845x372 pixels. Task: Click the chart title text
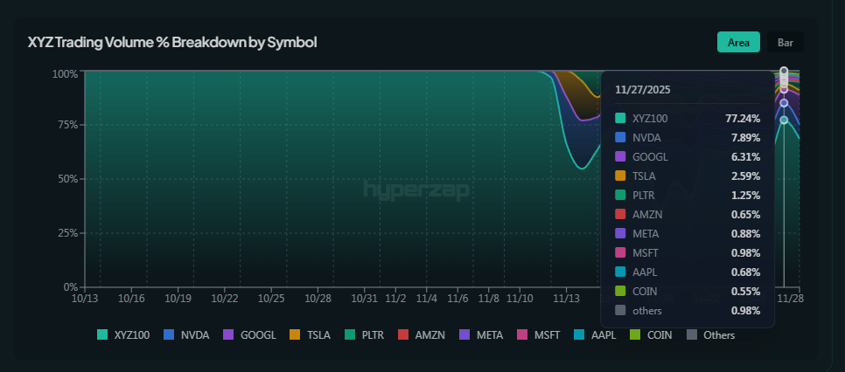[x=171, y=42]
